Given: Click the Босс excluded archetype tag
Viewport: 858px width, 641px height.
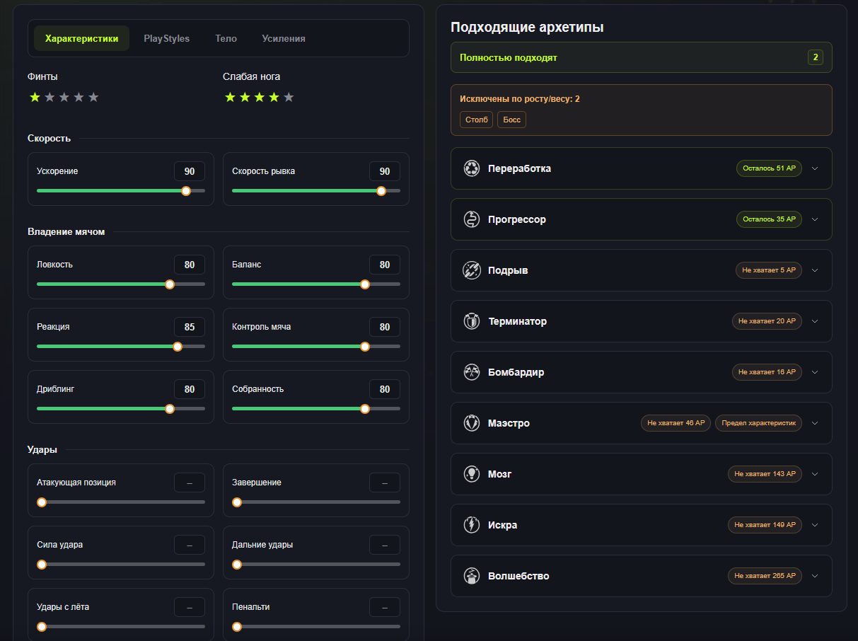Looking at the screenshot, I should pos(512,120).
